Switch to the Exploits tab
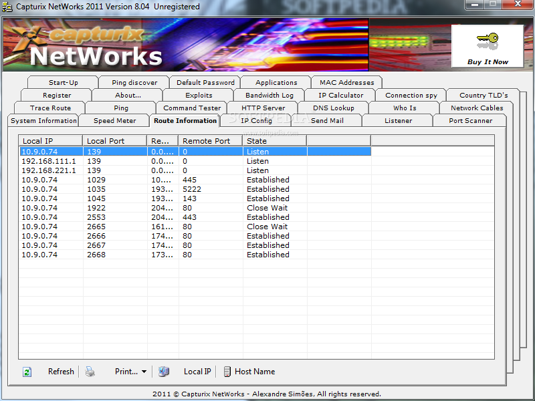Viewport: 535px width, 401px height. pyautogui.click(x=199, y=95)
